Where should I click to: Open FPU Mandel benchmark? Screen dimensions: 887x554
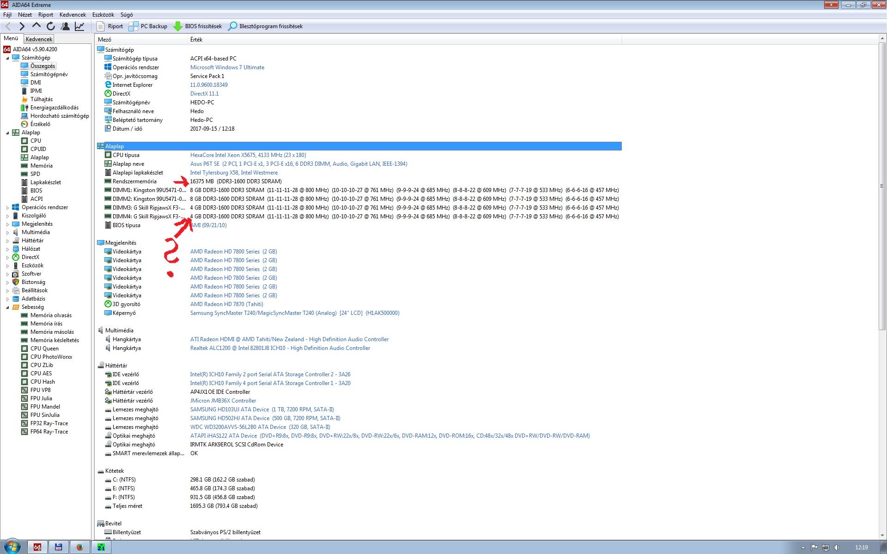(45, 407)
